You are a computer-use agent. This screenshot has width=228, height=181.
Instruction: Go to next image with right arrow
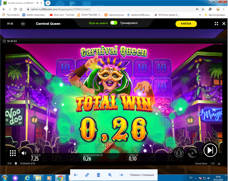coord(121,175)
